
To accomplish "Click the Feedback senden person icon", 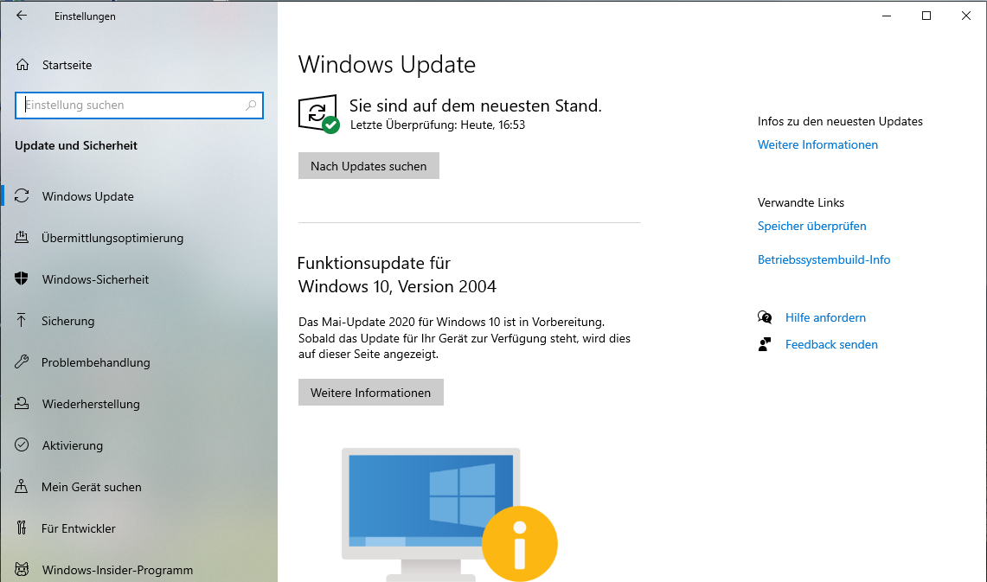I will pos(765,344).
